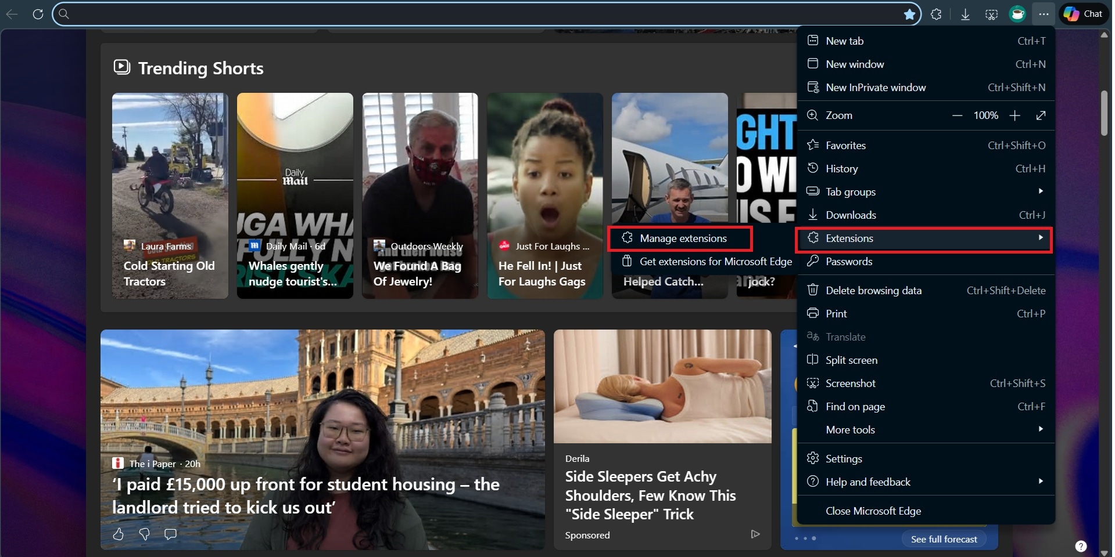The width and height of the screenshot is (1115, 557).
Task: Expand Help and feedback submenu
Action: [x=926, y=482]
